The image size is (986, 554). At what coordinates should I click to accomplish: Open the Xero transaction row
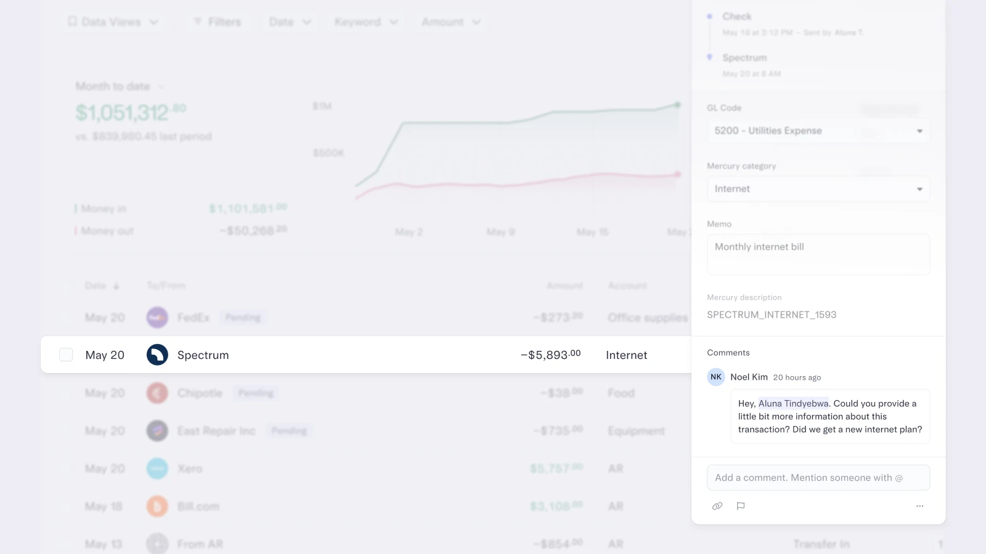pyautogui.click(x=366, y=468)
